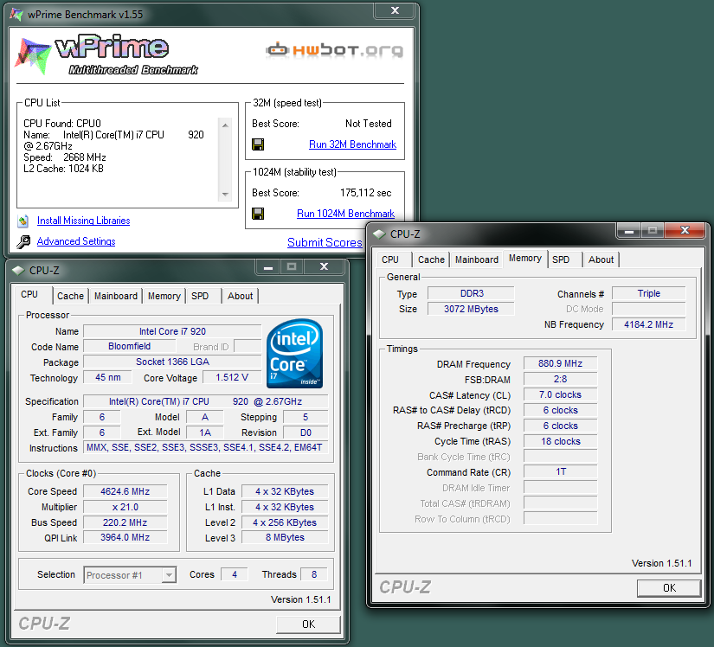
Task: Click the Bus Speed value 220.2 MHz
Action: point(125,522)
